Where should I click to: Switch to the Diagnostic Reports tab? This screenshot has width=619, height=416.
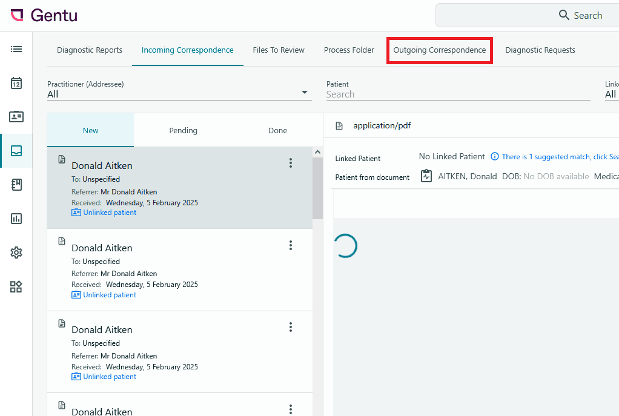pos(90,50)
